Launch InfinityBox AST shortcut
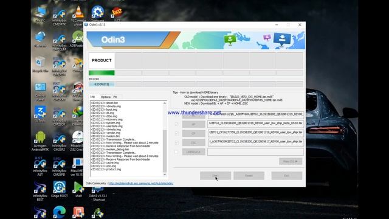Screen dimensions: 389x219 (x=40, y=166)
